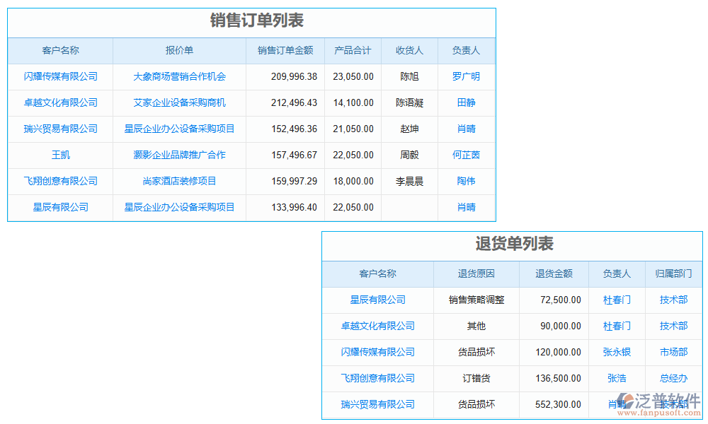
Task: Open quotation 星辰企业办公设备采购项目
Action: 178,129
